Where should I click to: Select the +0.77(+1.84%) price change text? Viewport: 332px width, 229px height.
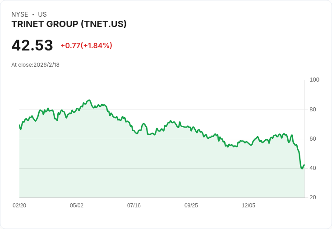[86, 46]
